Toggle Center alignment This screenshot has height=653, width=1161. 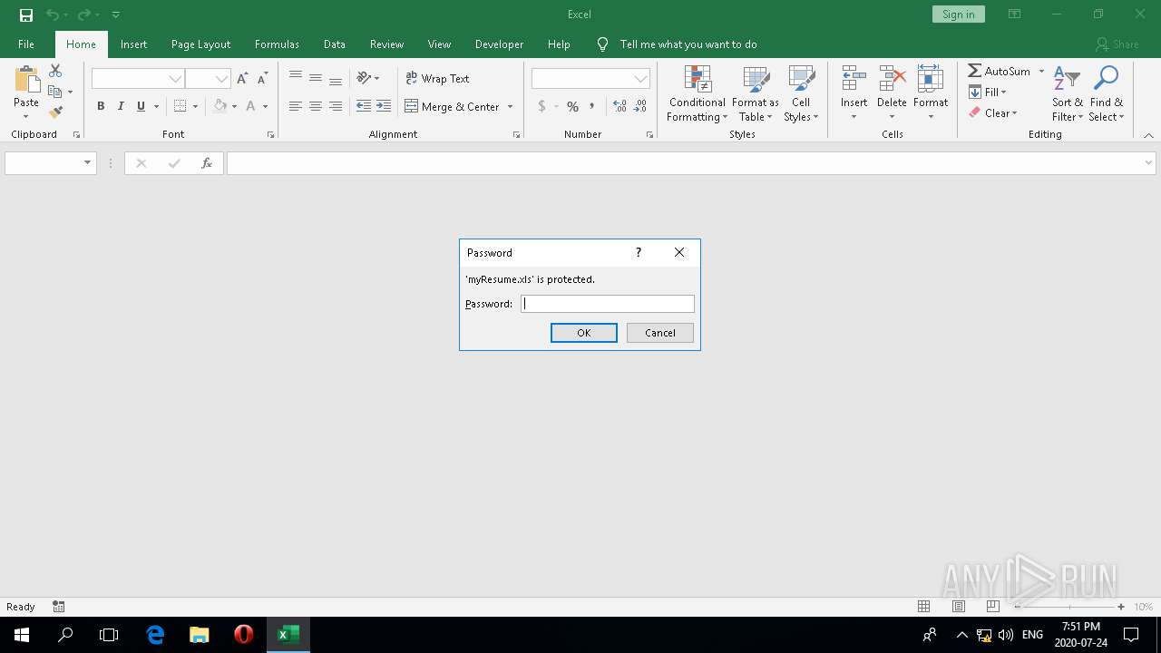tap(316, 106)
